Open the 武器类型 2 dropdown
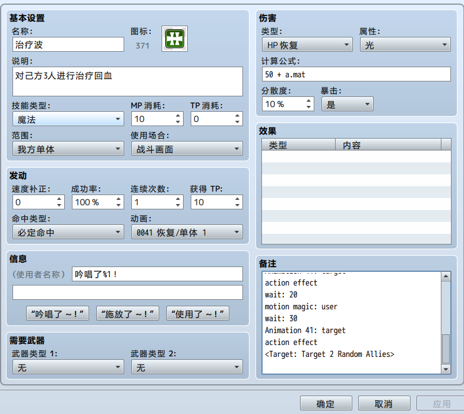 187,367
